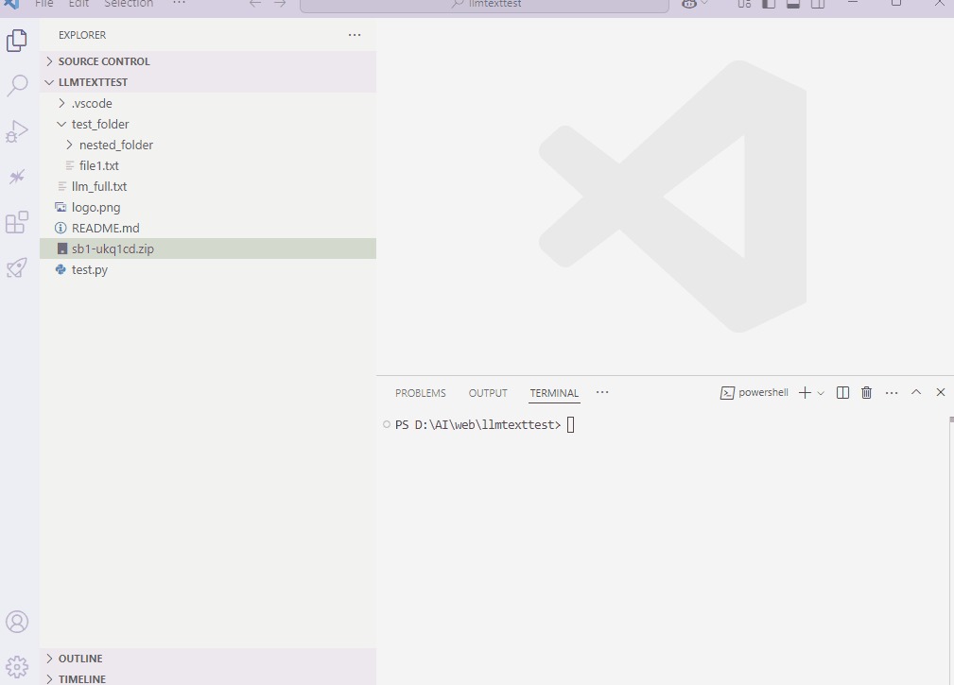Toggle panel layout icon in title bar
Screen dimensions: 954x685
click(792, 5)
